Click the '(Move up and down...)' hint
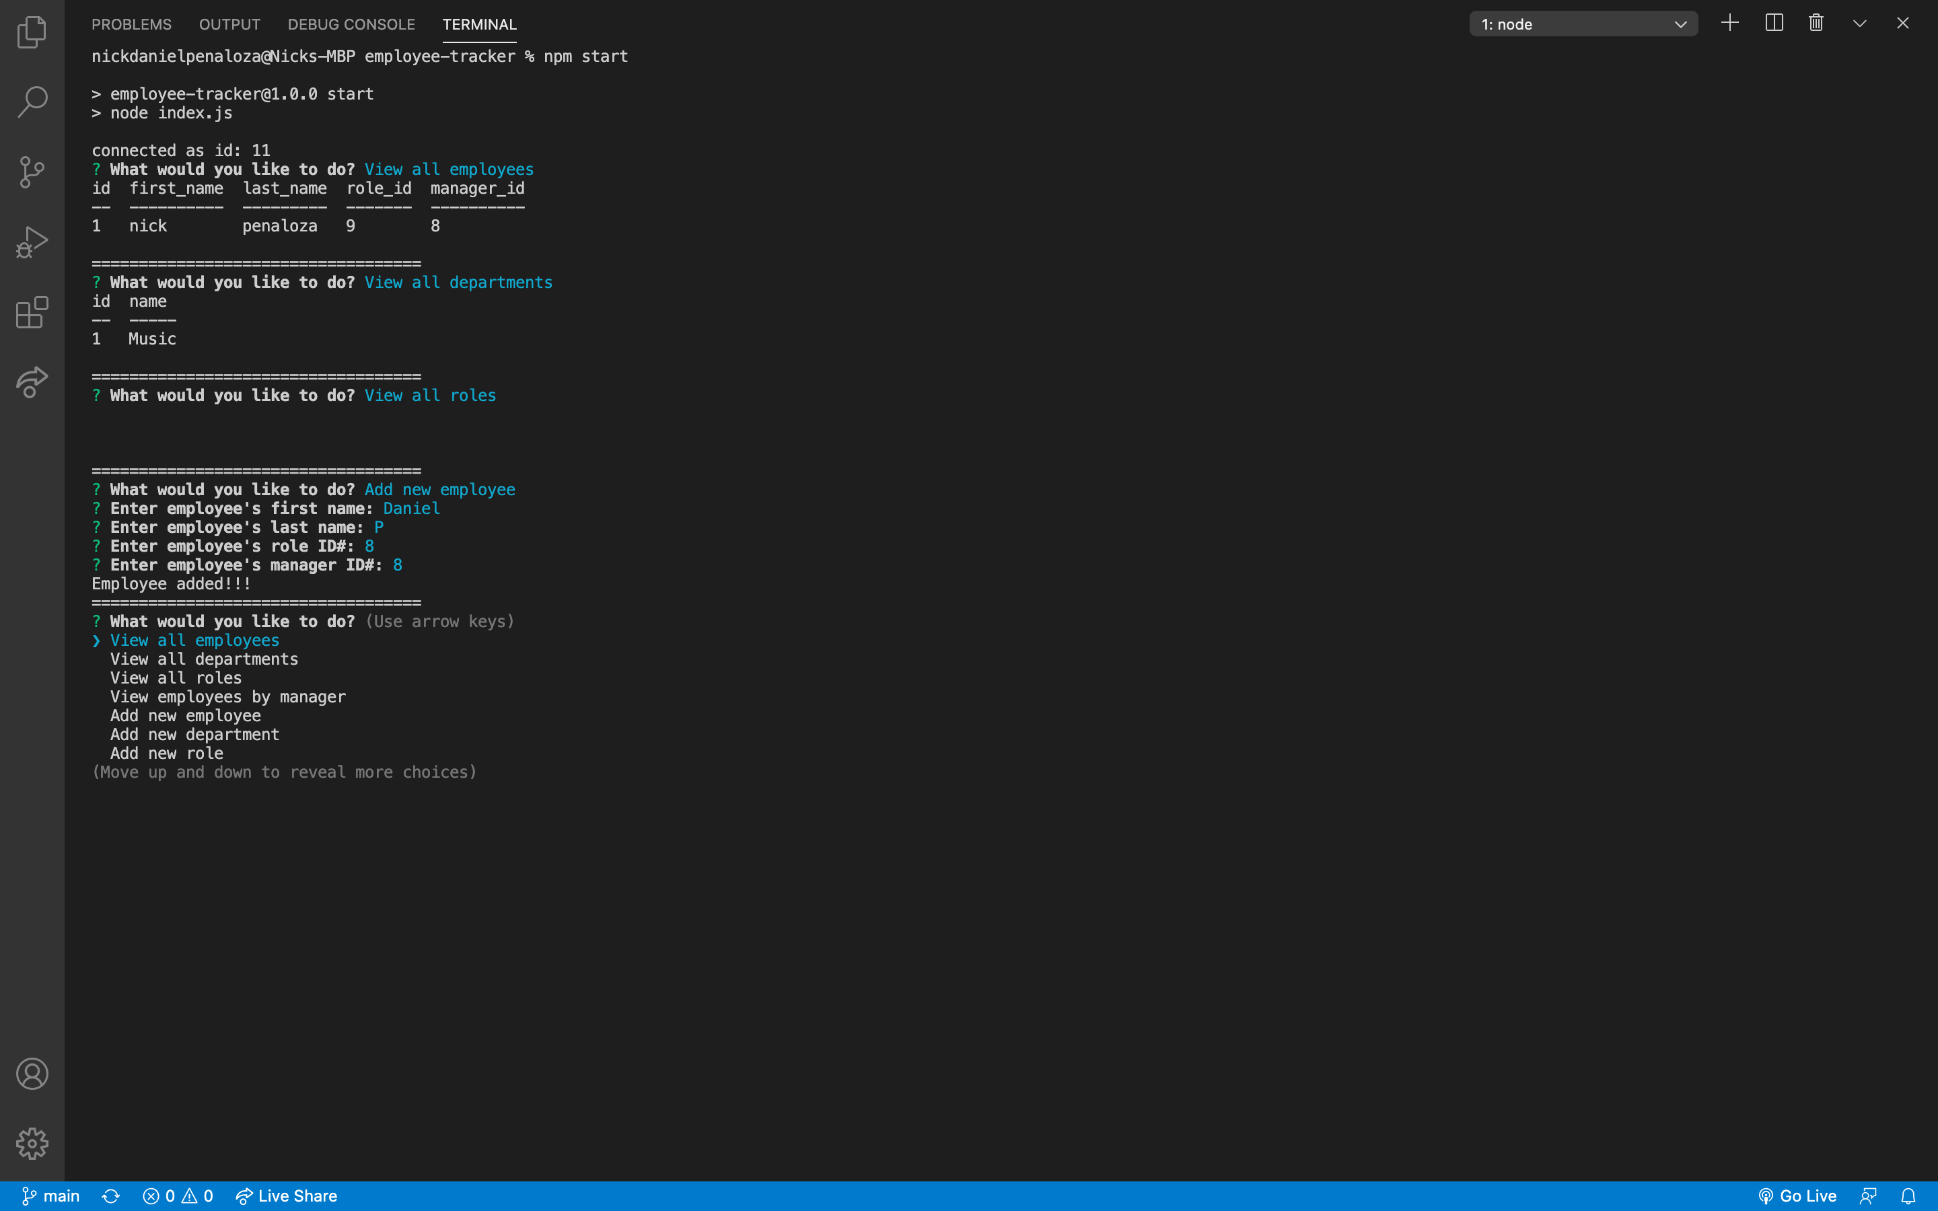This screenshot has height=1211, width=1938. (284, 772)
